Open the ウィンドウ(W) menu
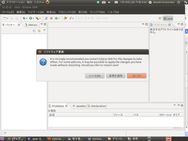 (x=97, y=12)
